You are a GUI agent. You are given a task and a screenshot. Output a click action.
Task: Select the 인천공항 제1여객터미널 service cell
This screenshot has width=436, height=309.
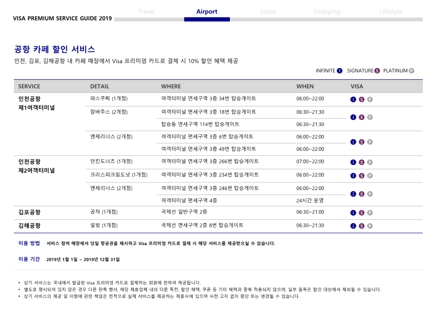pos(36,103)
